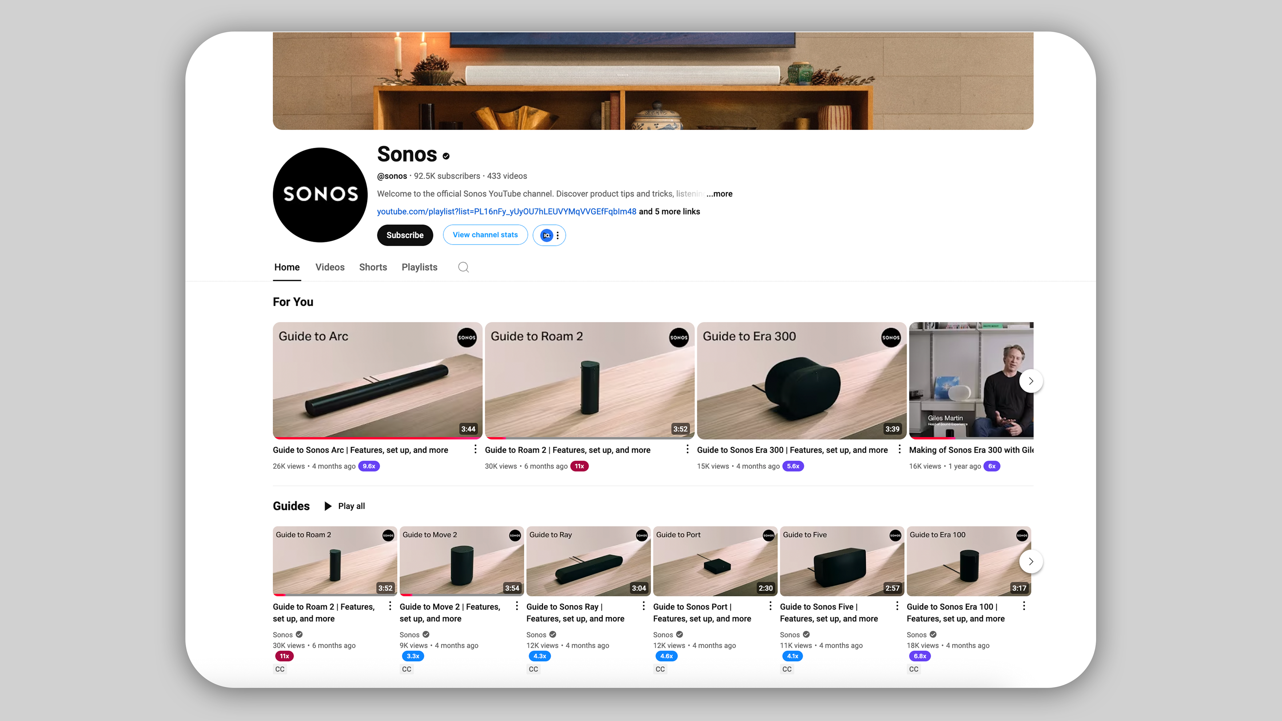Image resolution: width=1282 pixels, height=721 pixels.
Task: Open the Guide to Port thumbnail
Action: tap(715, 561)
